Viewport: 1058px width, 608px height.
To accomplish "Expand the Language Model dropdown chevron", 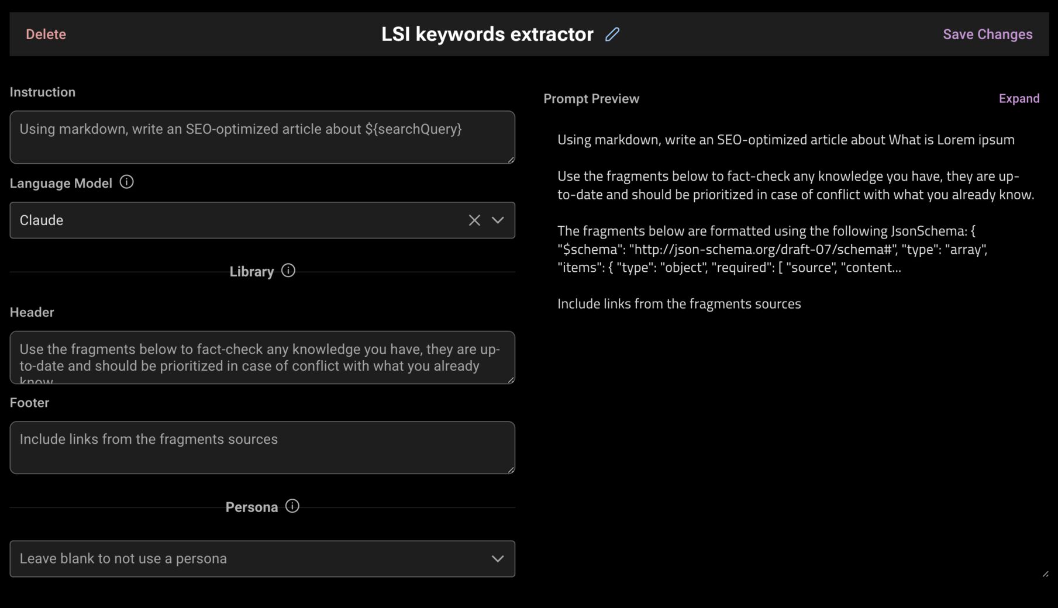I will coord(498,220).
